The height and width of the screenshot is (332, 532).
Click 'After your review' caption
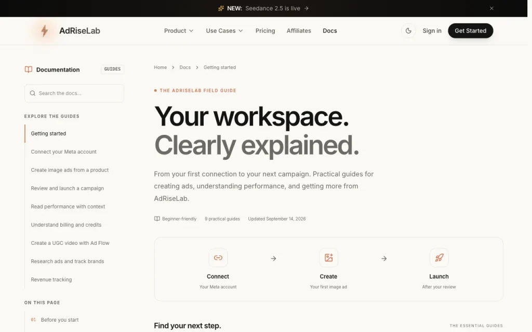[x=439, y=287]
